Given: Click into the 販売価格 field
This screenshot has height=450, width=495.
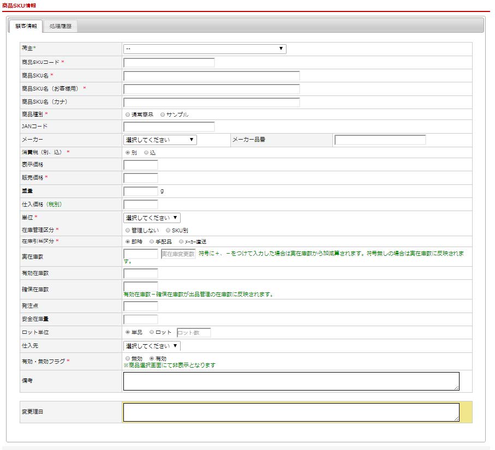Looking at the screenshot, I should coord(141,178).
